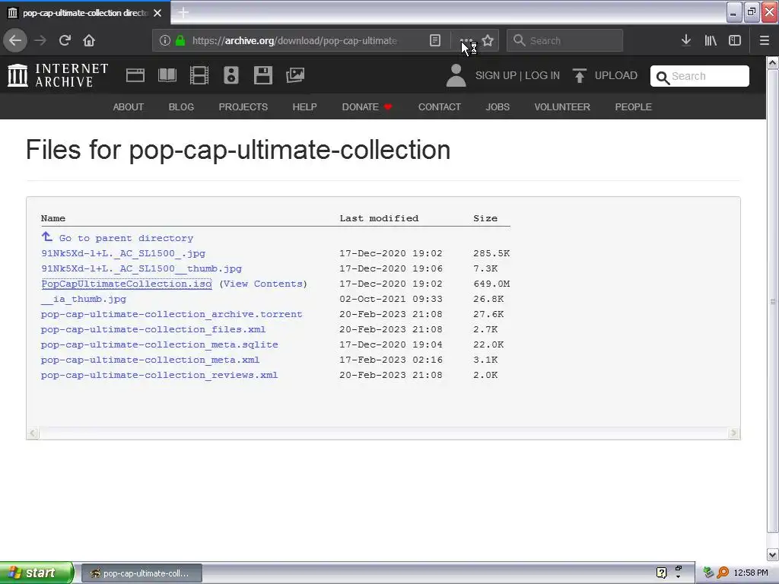Click the upload arrow icon

[579, 75]
